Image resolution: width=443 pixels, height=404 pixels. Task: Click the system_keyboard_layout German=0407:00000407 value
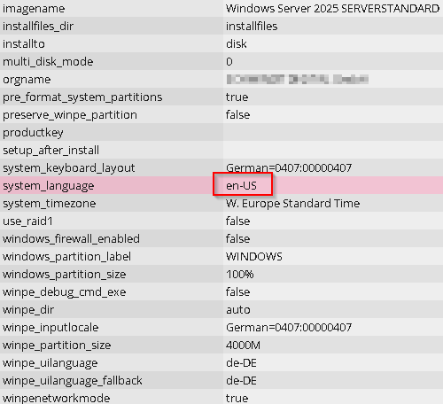(x=289, y=168)
